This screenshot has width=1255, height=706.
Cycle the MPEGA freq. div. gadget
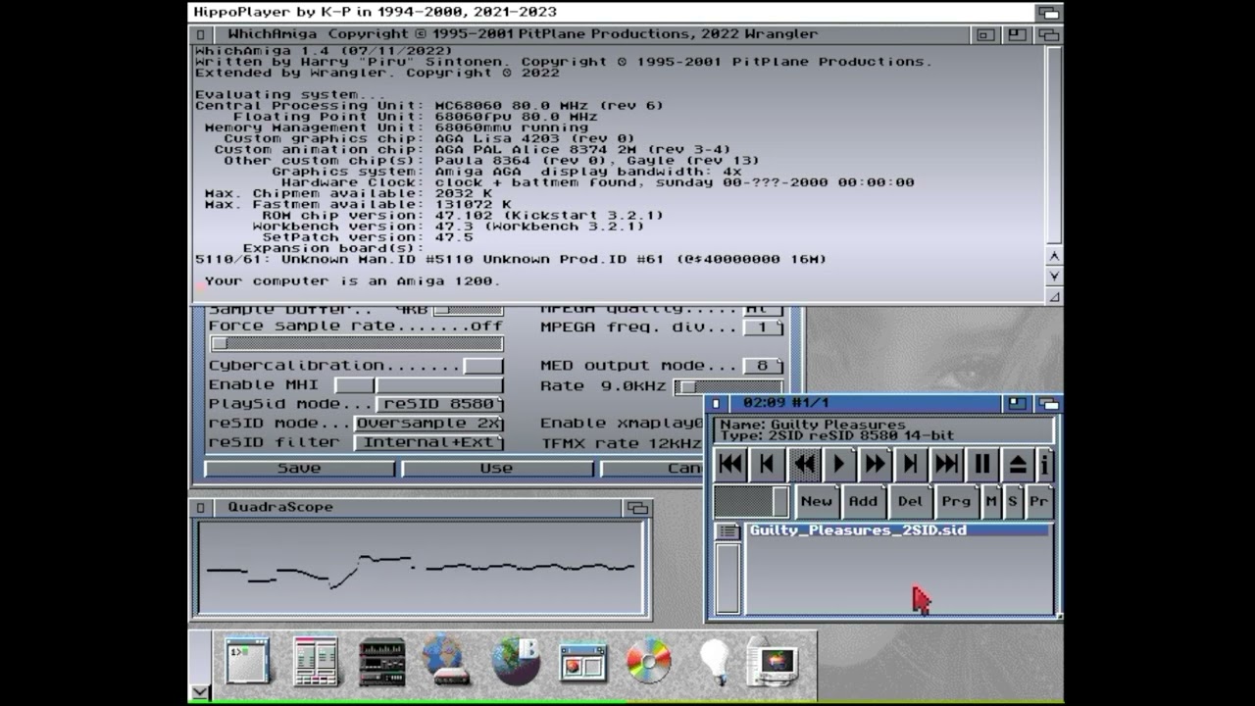coord(763,327)
